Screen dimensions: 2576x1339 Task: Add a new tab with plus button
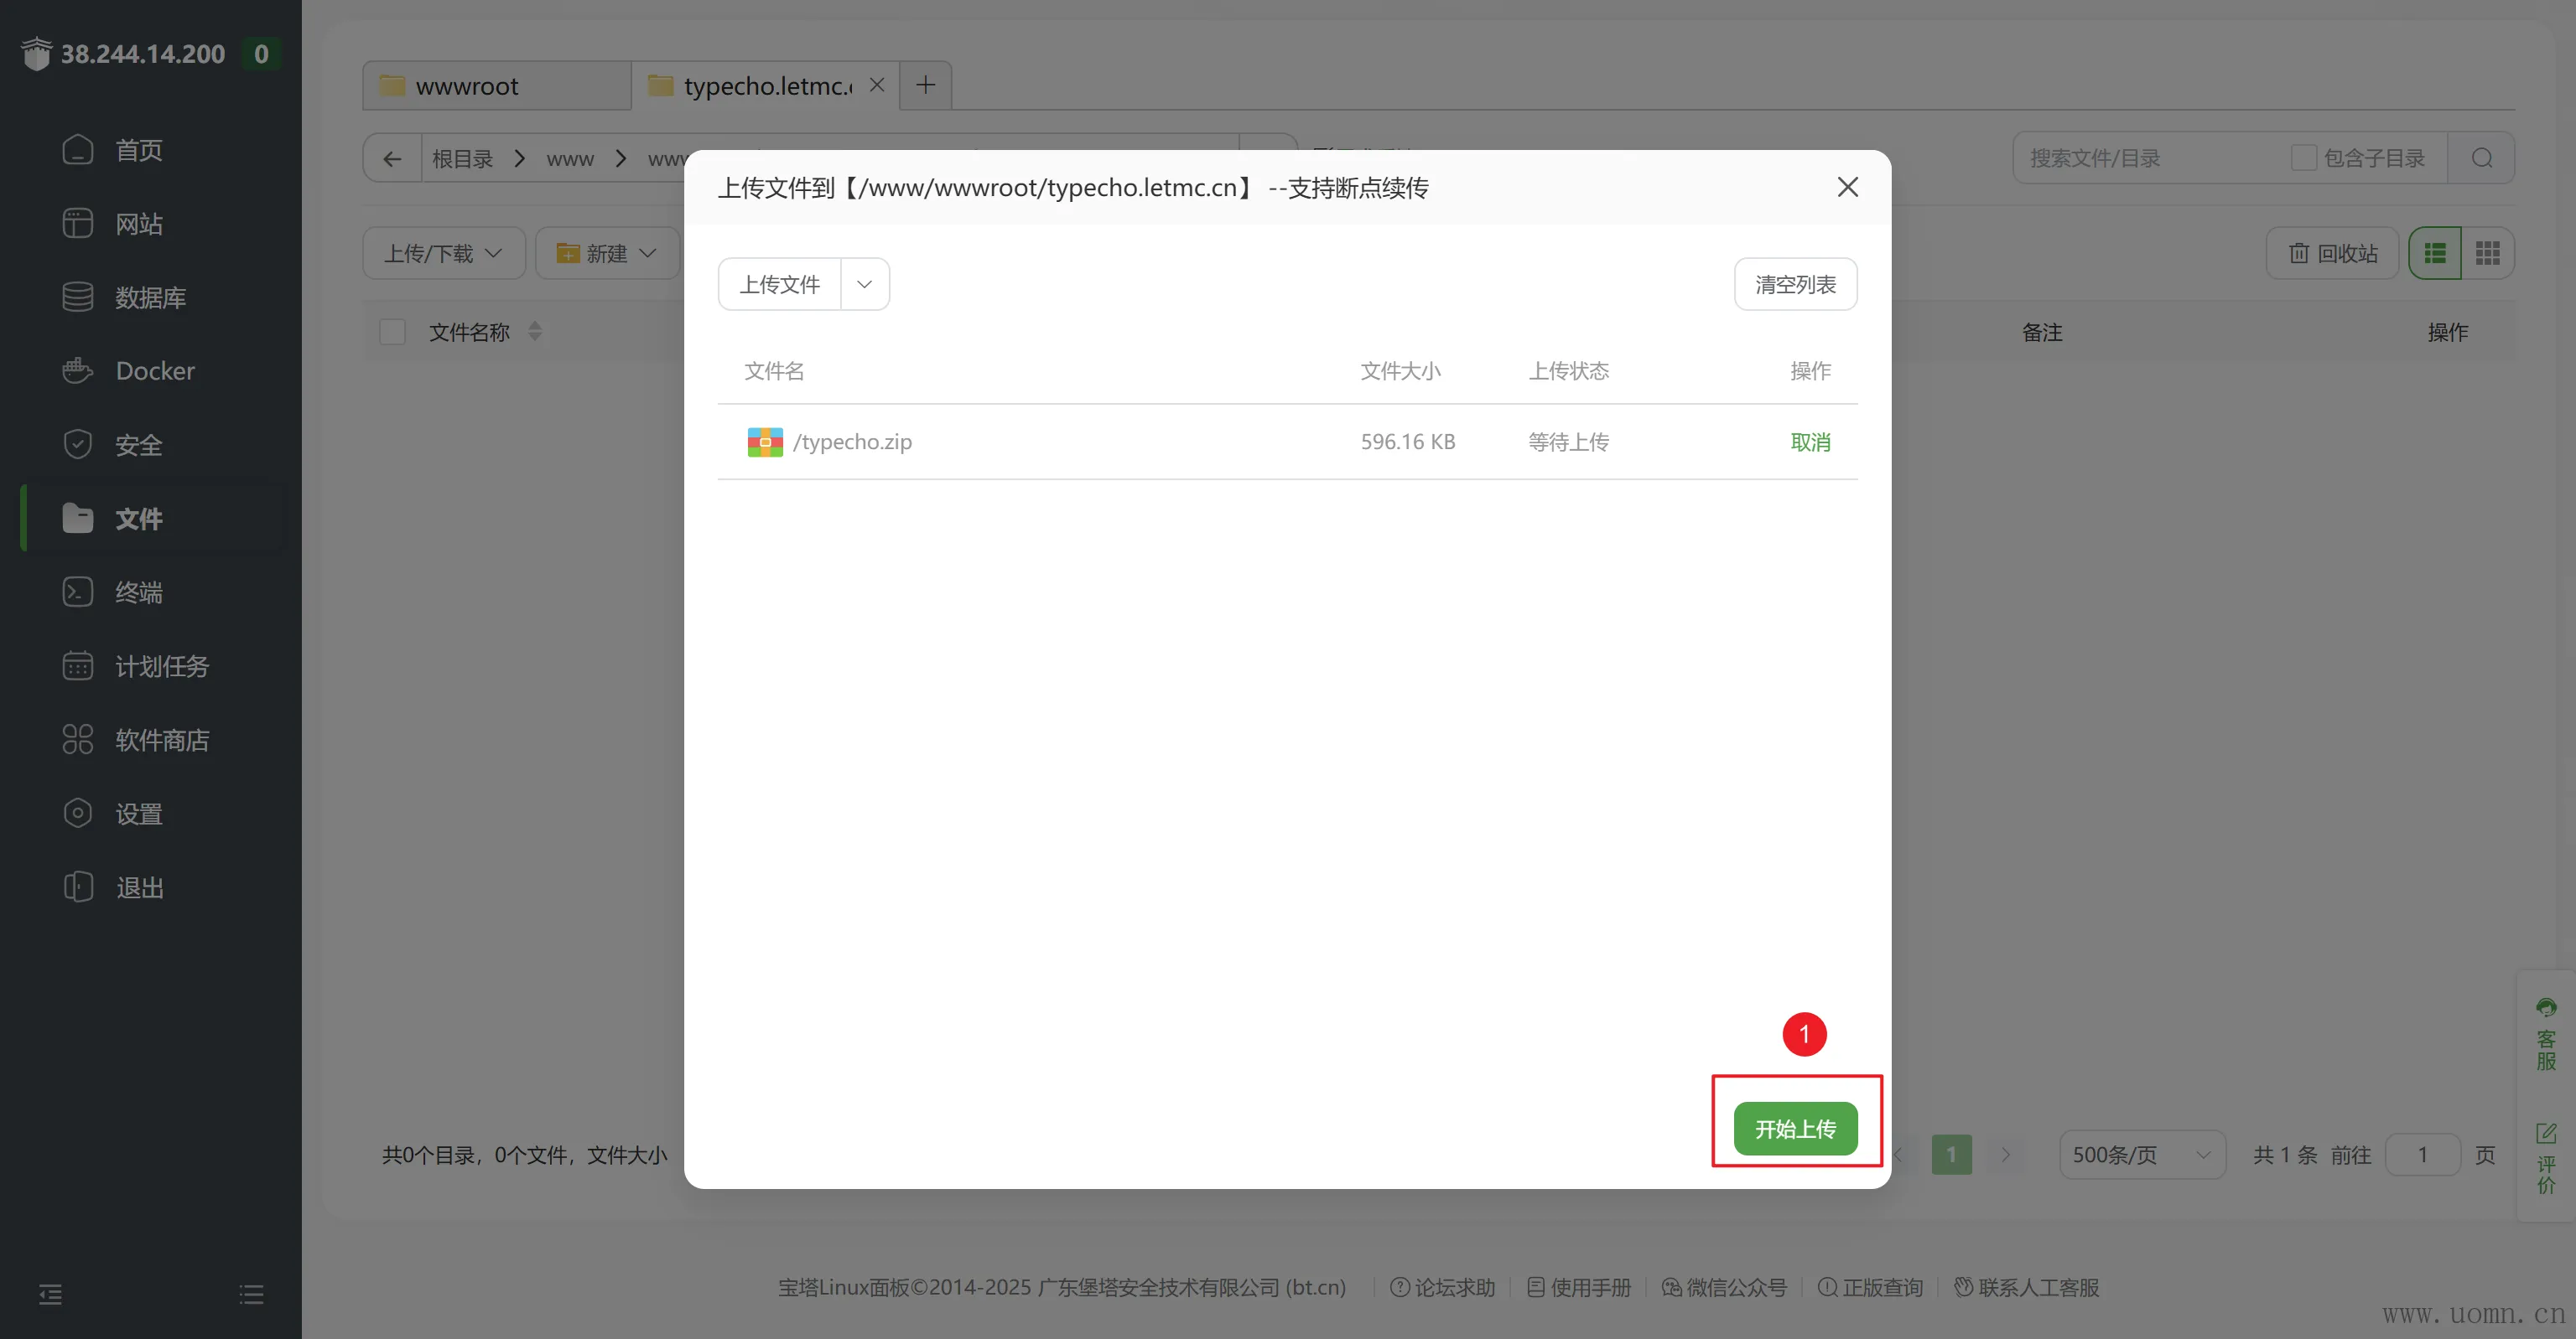point(925,85)
